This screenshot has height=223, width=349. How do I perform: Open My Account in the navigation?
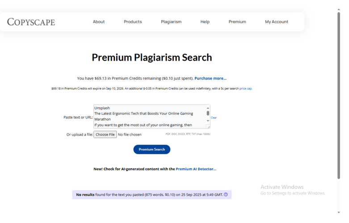[x=277, y=22]
